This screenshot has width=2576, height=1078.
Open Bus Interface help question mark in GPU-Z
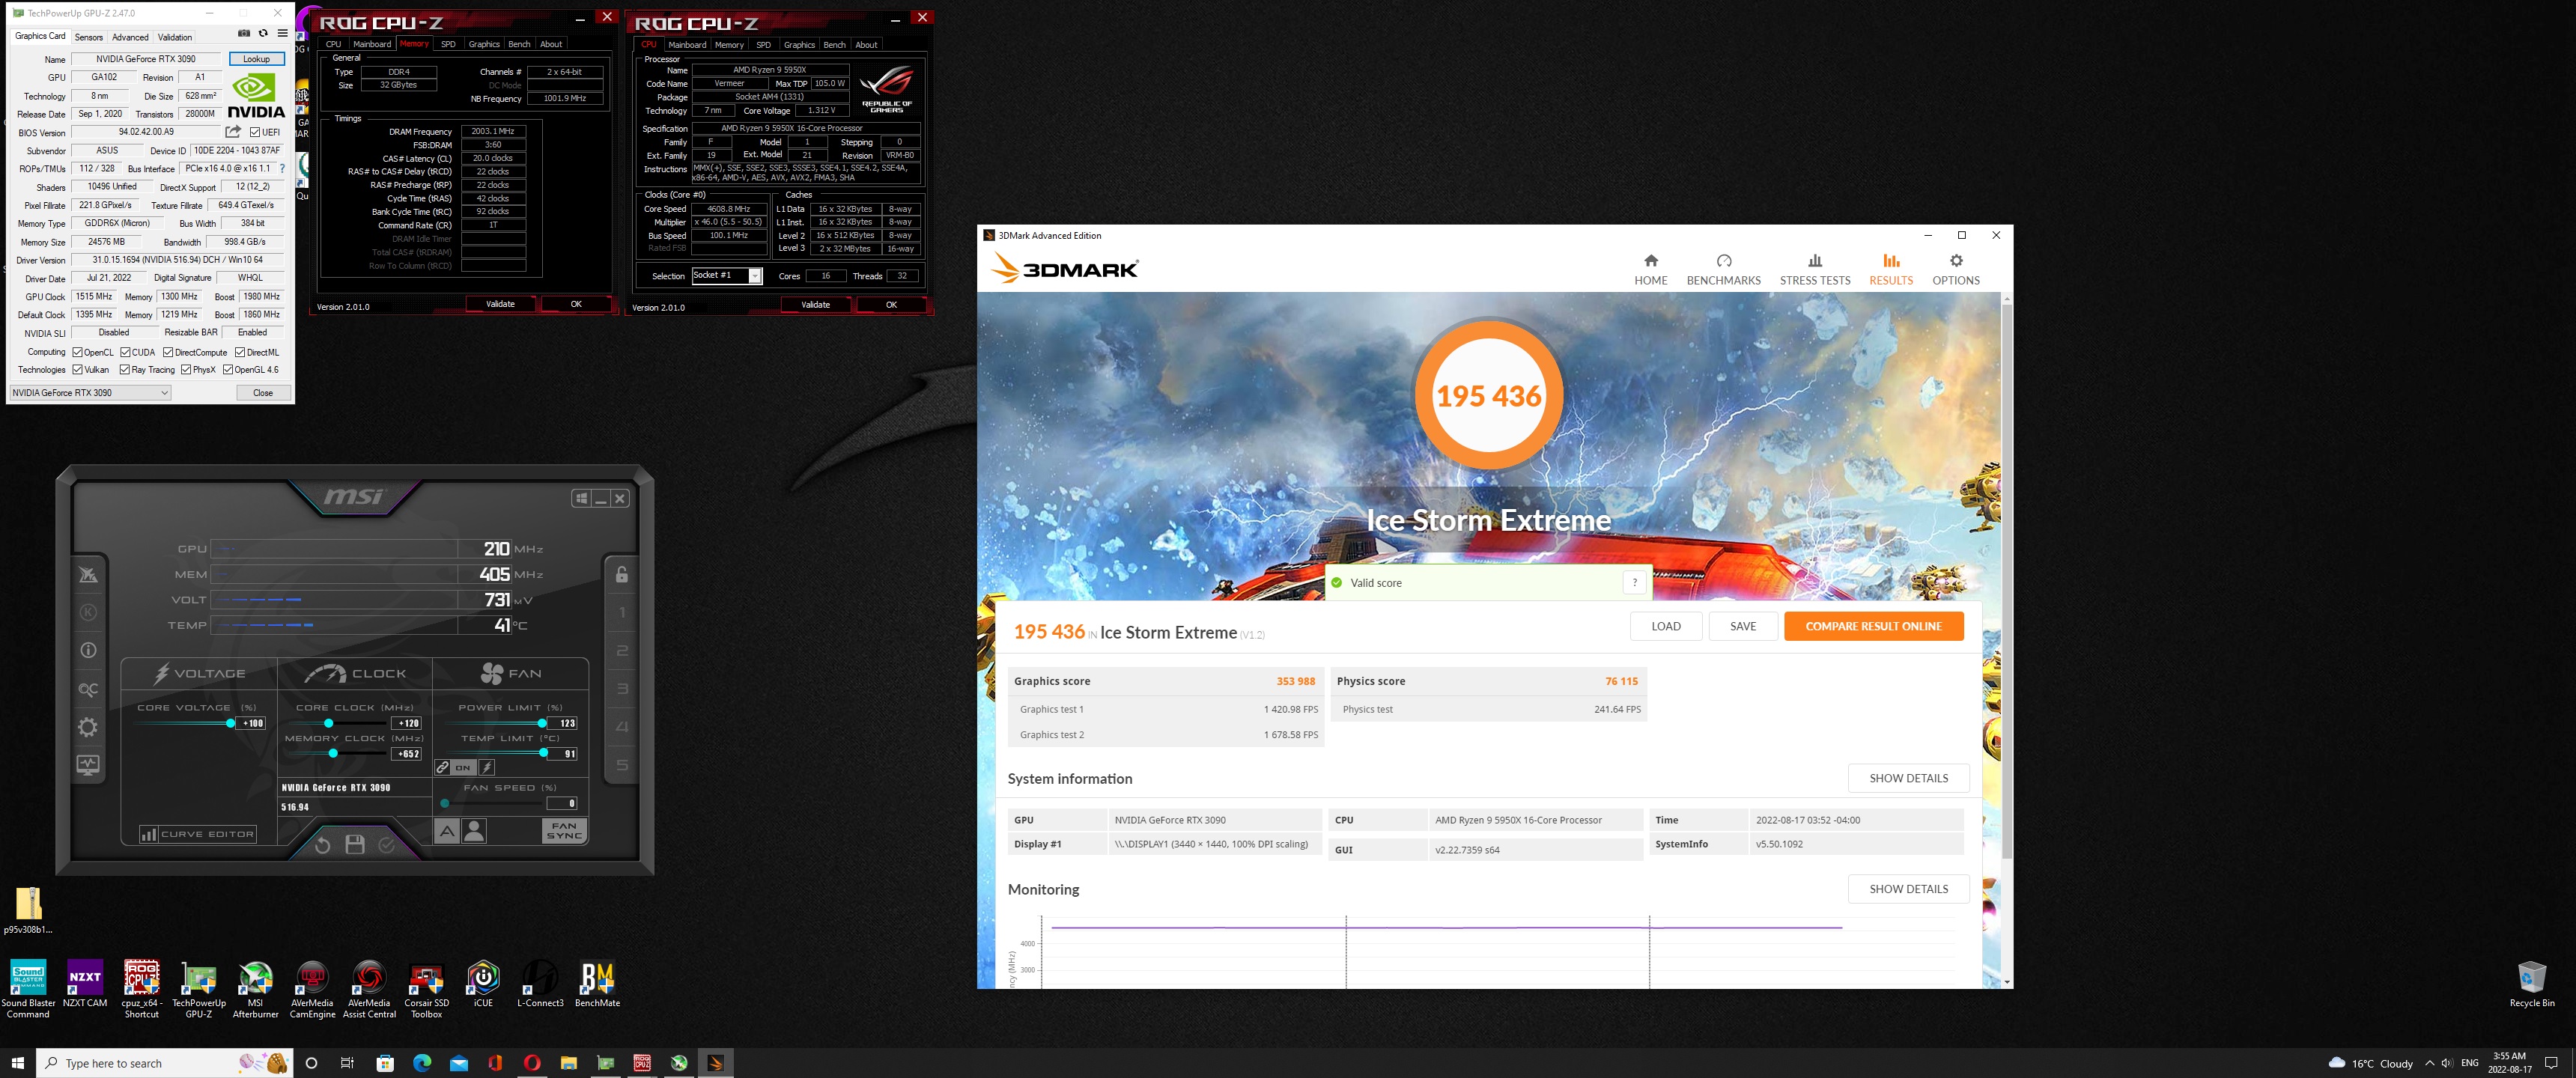click(x=282, y=168)
